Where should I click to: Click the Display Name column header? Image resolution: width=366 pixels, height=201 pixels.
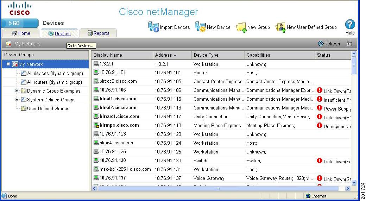[x=122, y=55]
